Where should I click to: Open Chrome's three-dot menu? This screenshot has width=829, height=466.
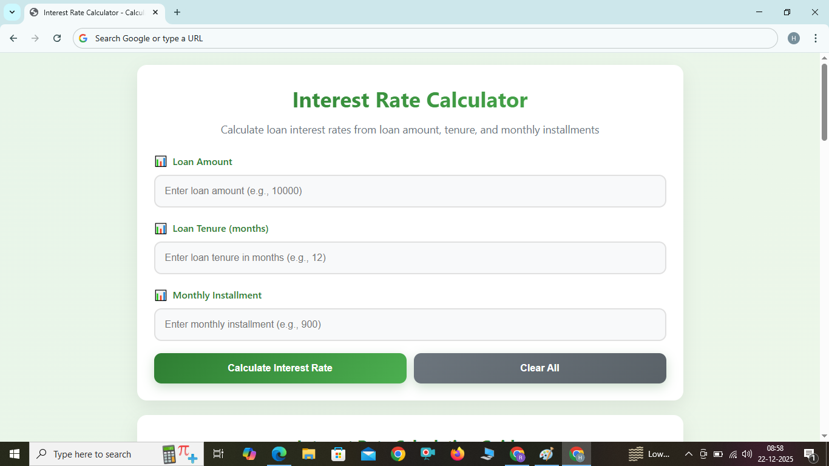tap(816, 38)
